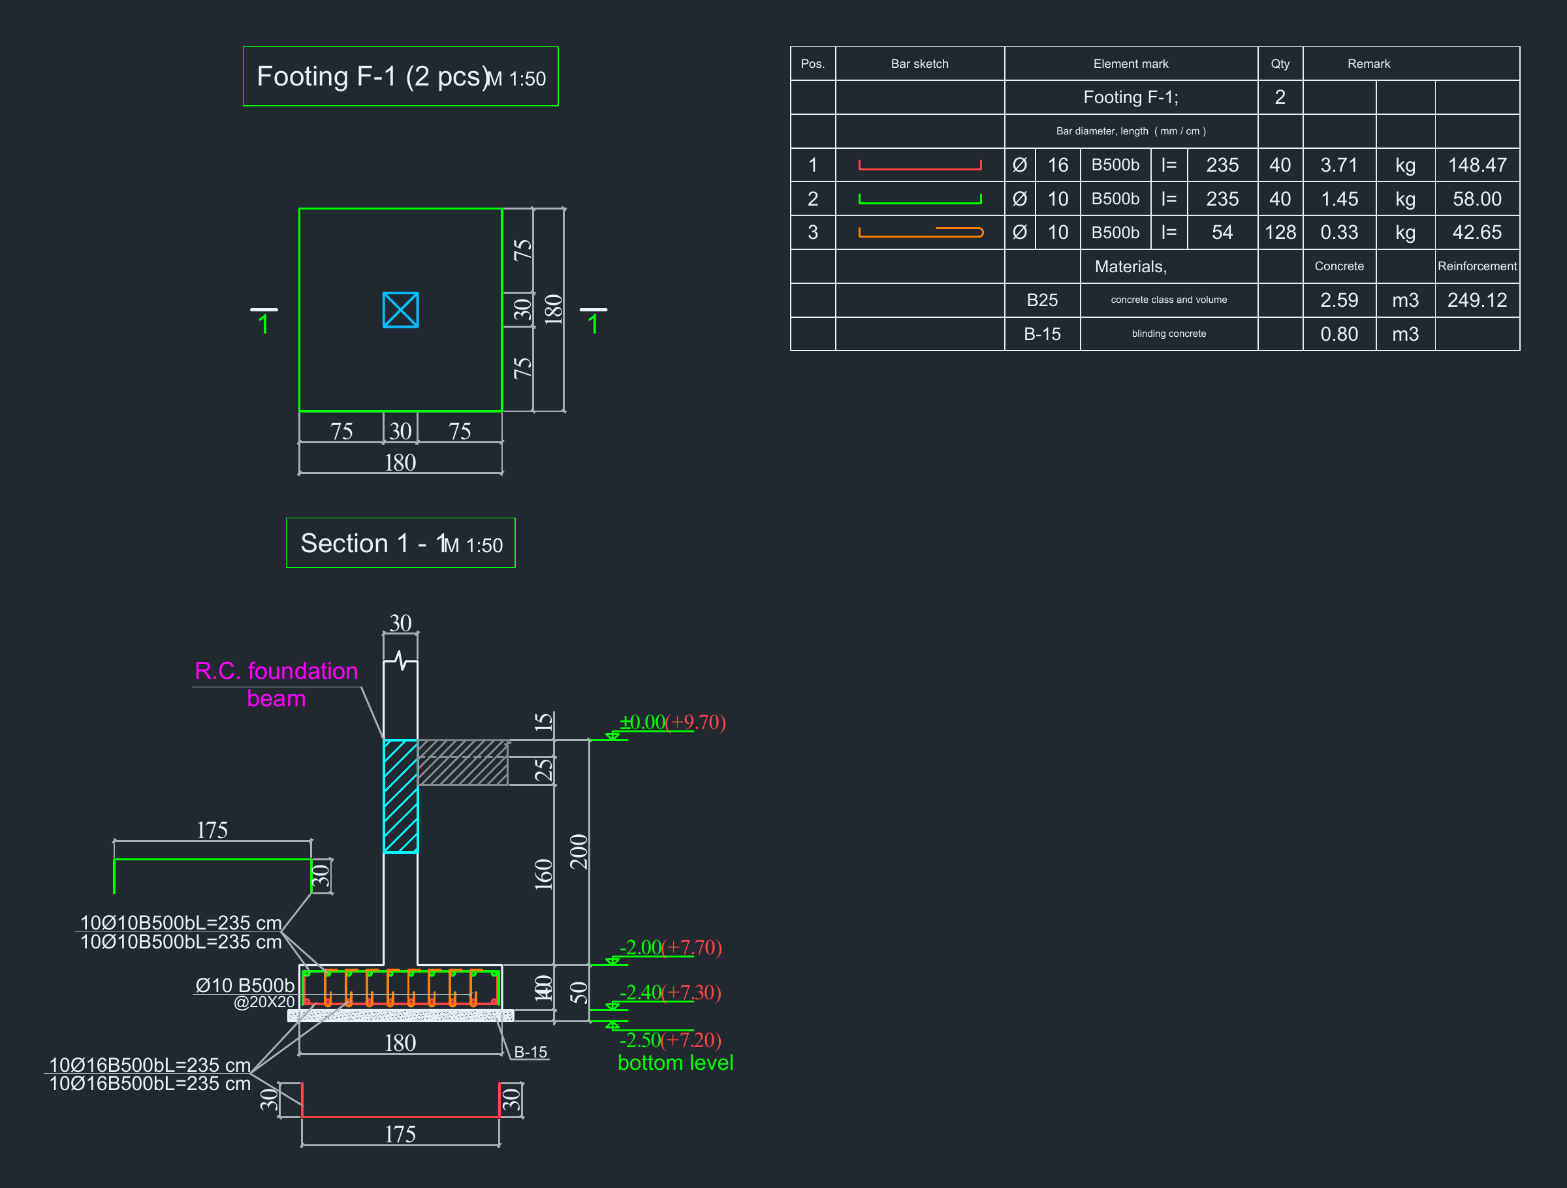This screenshot has height=1188, width=1567.
Task: Select the 'Bar diameter, length' subheader
Action: pyautogui.click(x=1131, y=131)
